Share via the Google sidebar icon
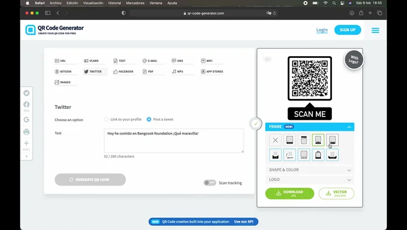Screen dimensions: 407x230 click(27, 120)
